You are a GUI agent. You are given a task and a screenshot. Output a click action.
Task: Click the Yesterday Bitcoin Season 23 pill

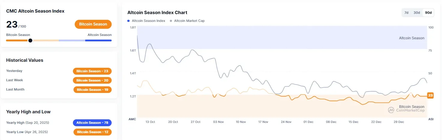(x=92, y=71)
